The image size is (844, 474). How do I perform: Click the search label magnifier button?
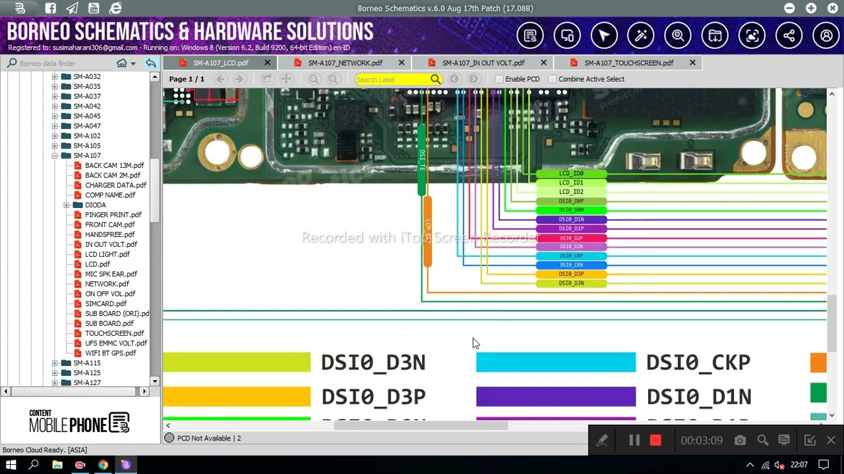click(x=435, y=79)
